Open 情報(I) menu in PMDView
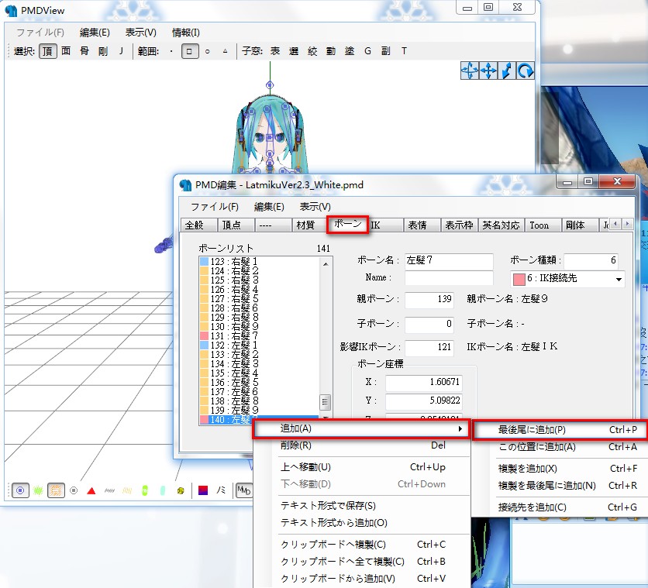648x588 pixels. pyautogui.click(x=185, y=33)
